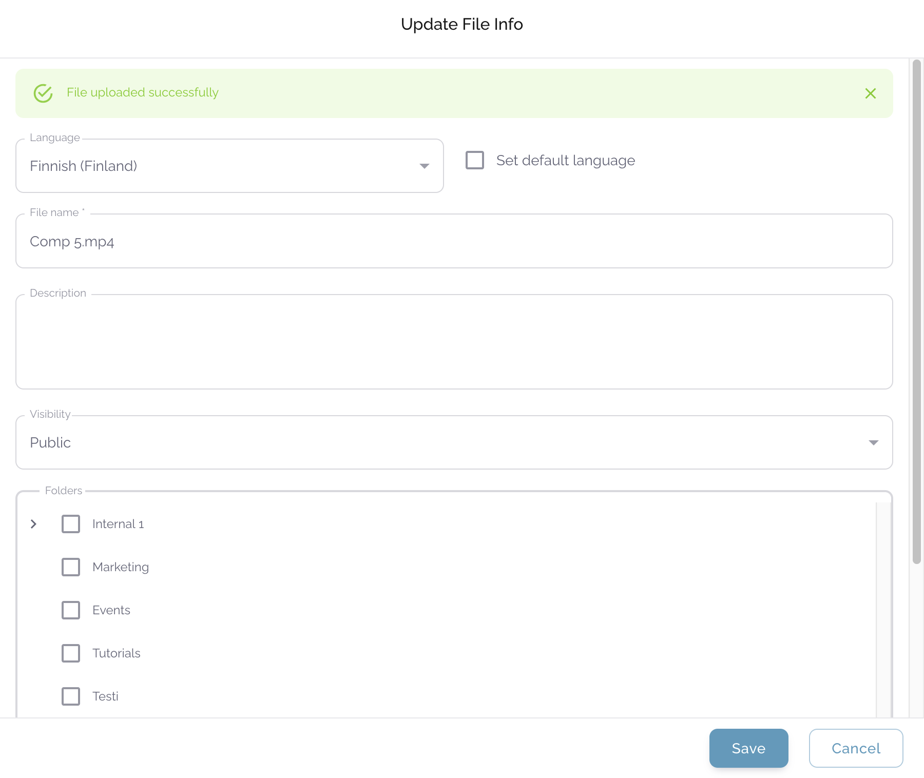Click the green success checkmark icon

tap(43, 93)
